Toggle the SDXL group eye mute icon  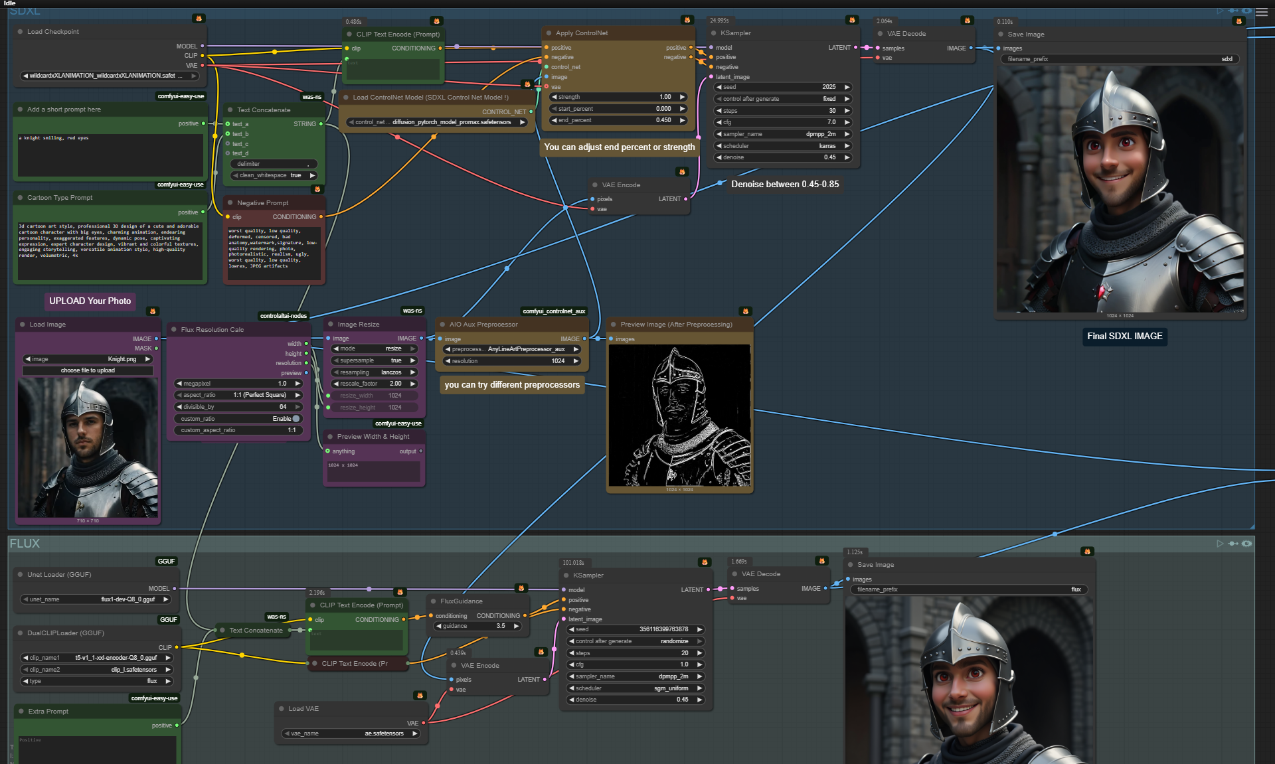1247,11
